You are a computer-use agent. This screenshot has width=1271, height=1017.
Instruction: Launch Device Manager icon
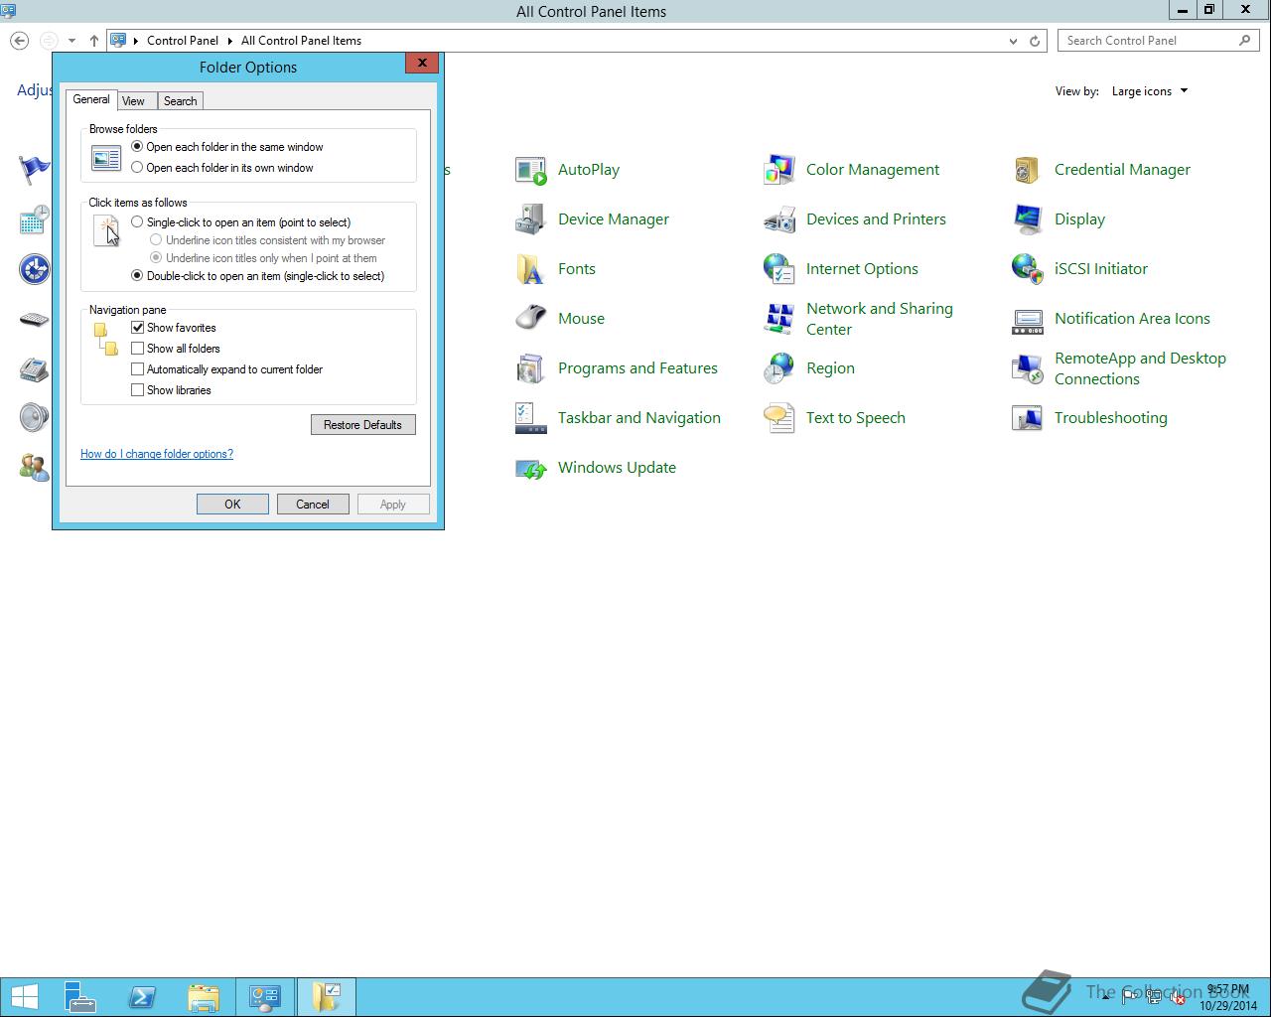point(531,219)
